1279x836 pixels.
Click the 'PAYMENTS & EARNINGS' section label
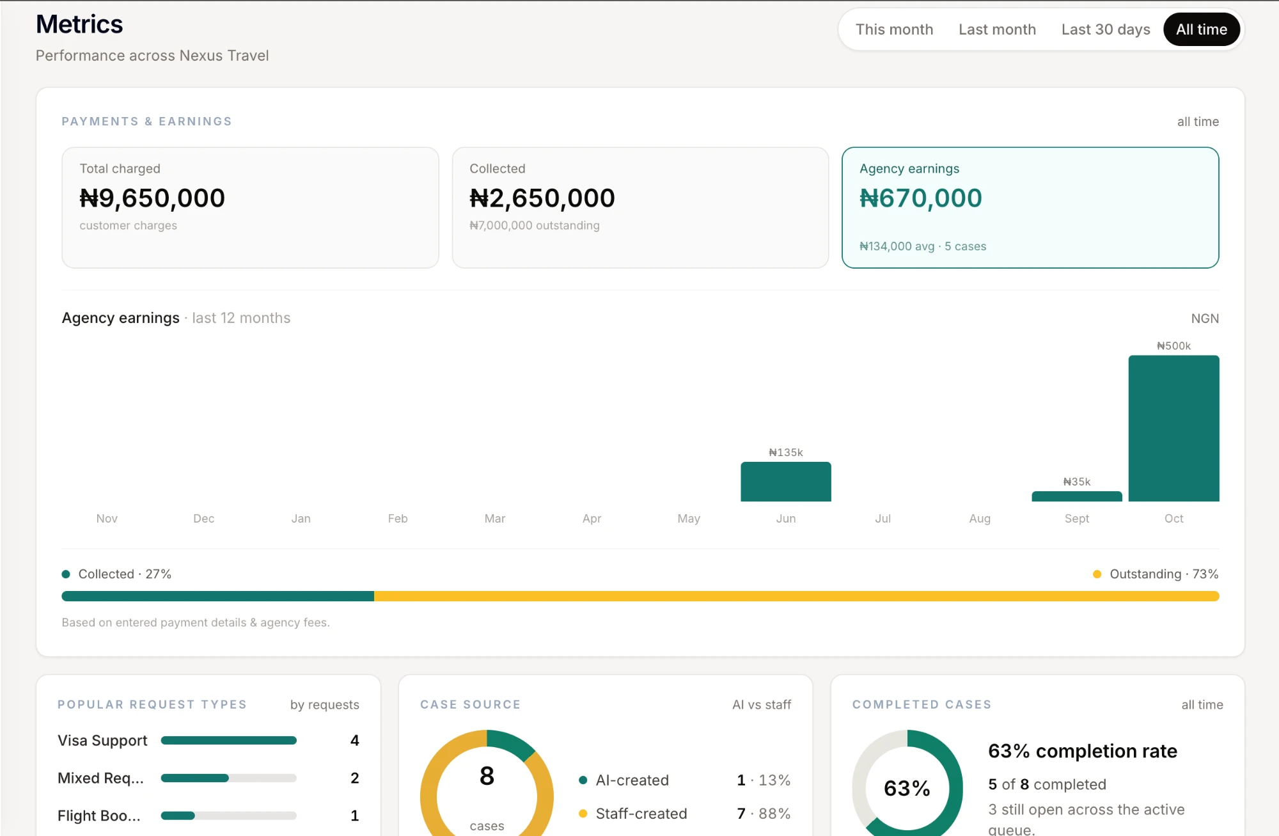point(147,122)
